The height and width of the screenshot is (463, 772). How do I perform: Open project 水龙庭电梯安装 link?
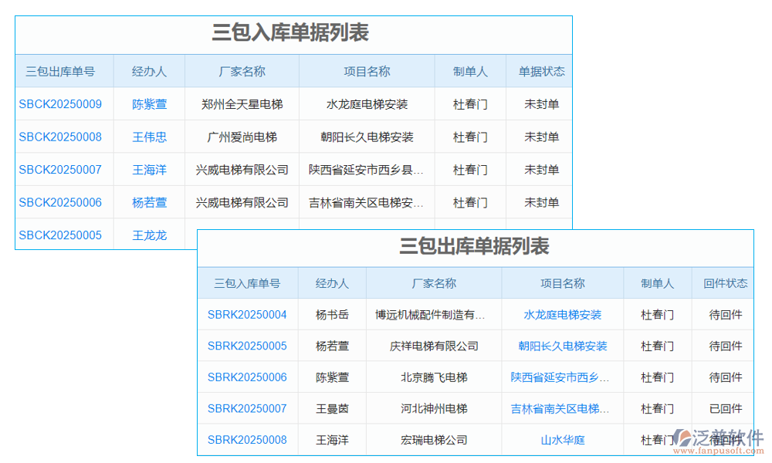[x=561, y=314]
